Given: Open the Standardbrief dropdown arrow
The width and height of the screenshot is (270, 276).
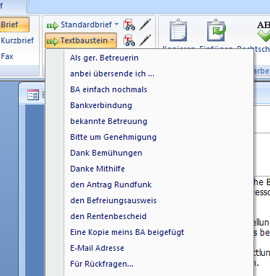Looking at the screenshot, I should click(116, 25).
